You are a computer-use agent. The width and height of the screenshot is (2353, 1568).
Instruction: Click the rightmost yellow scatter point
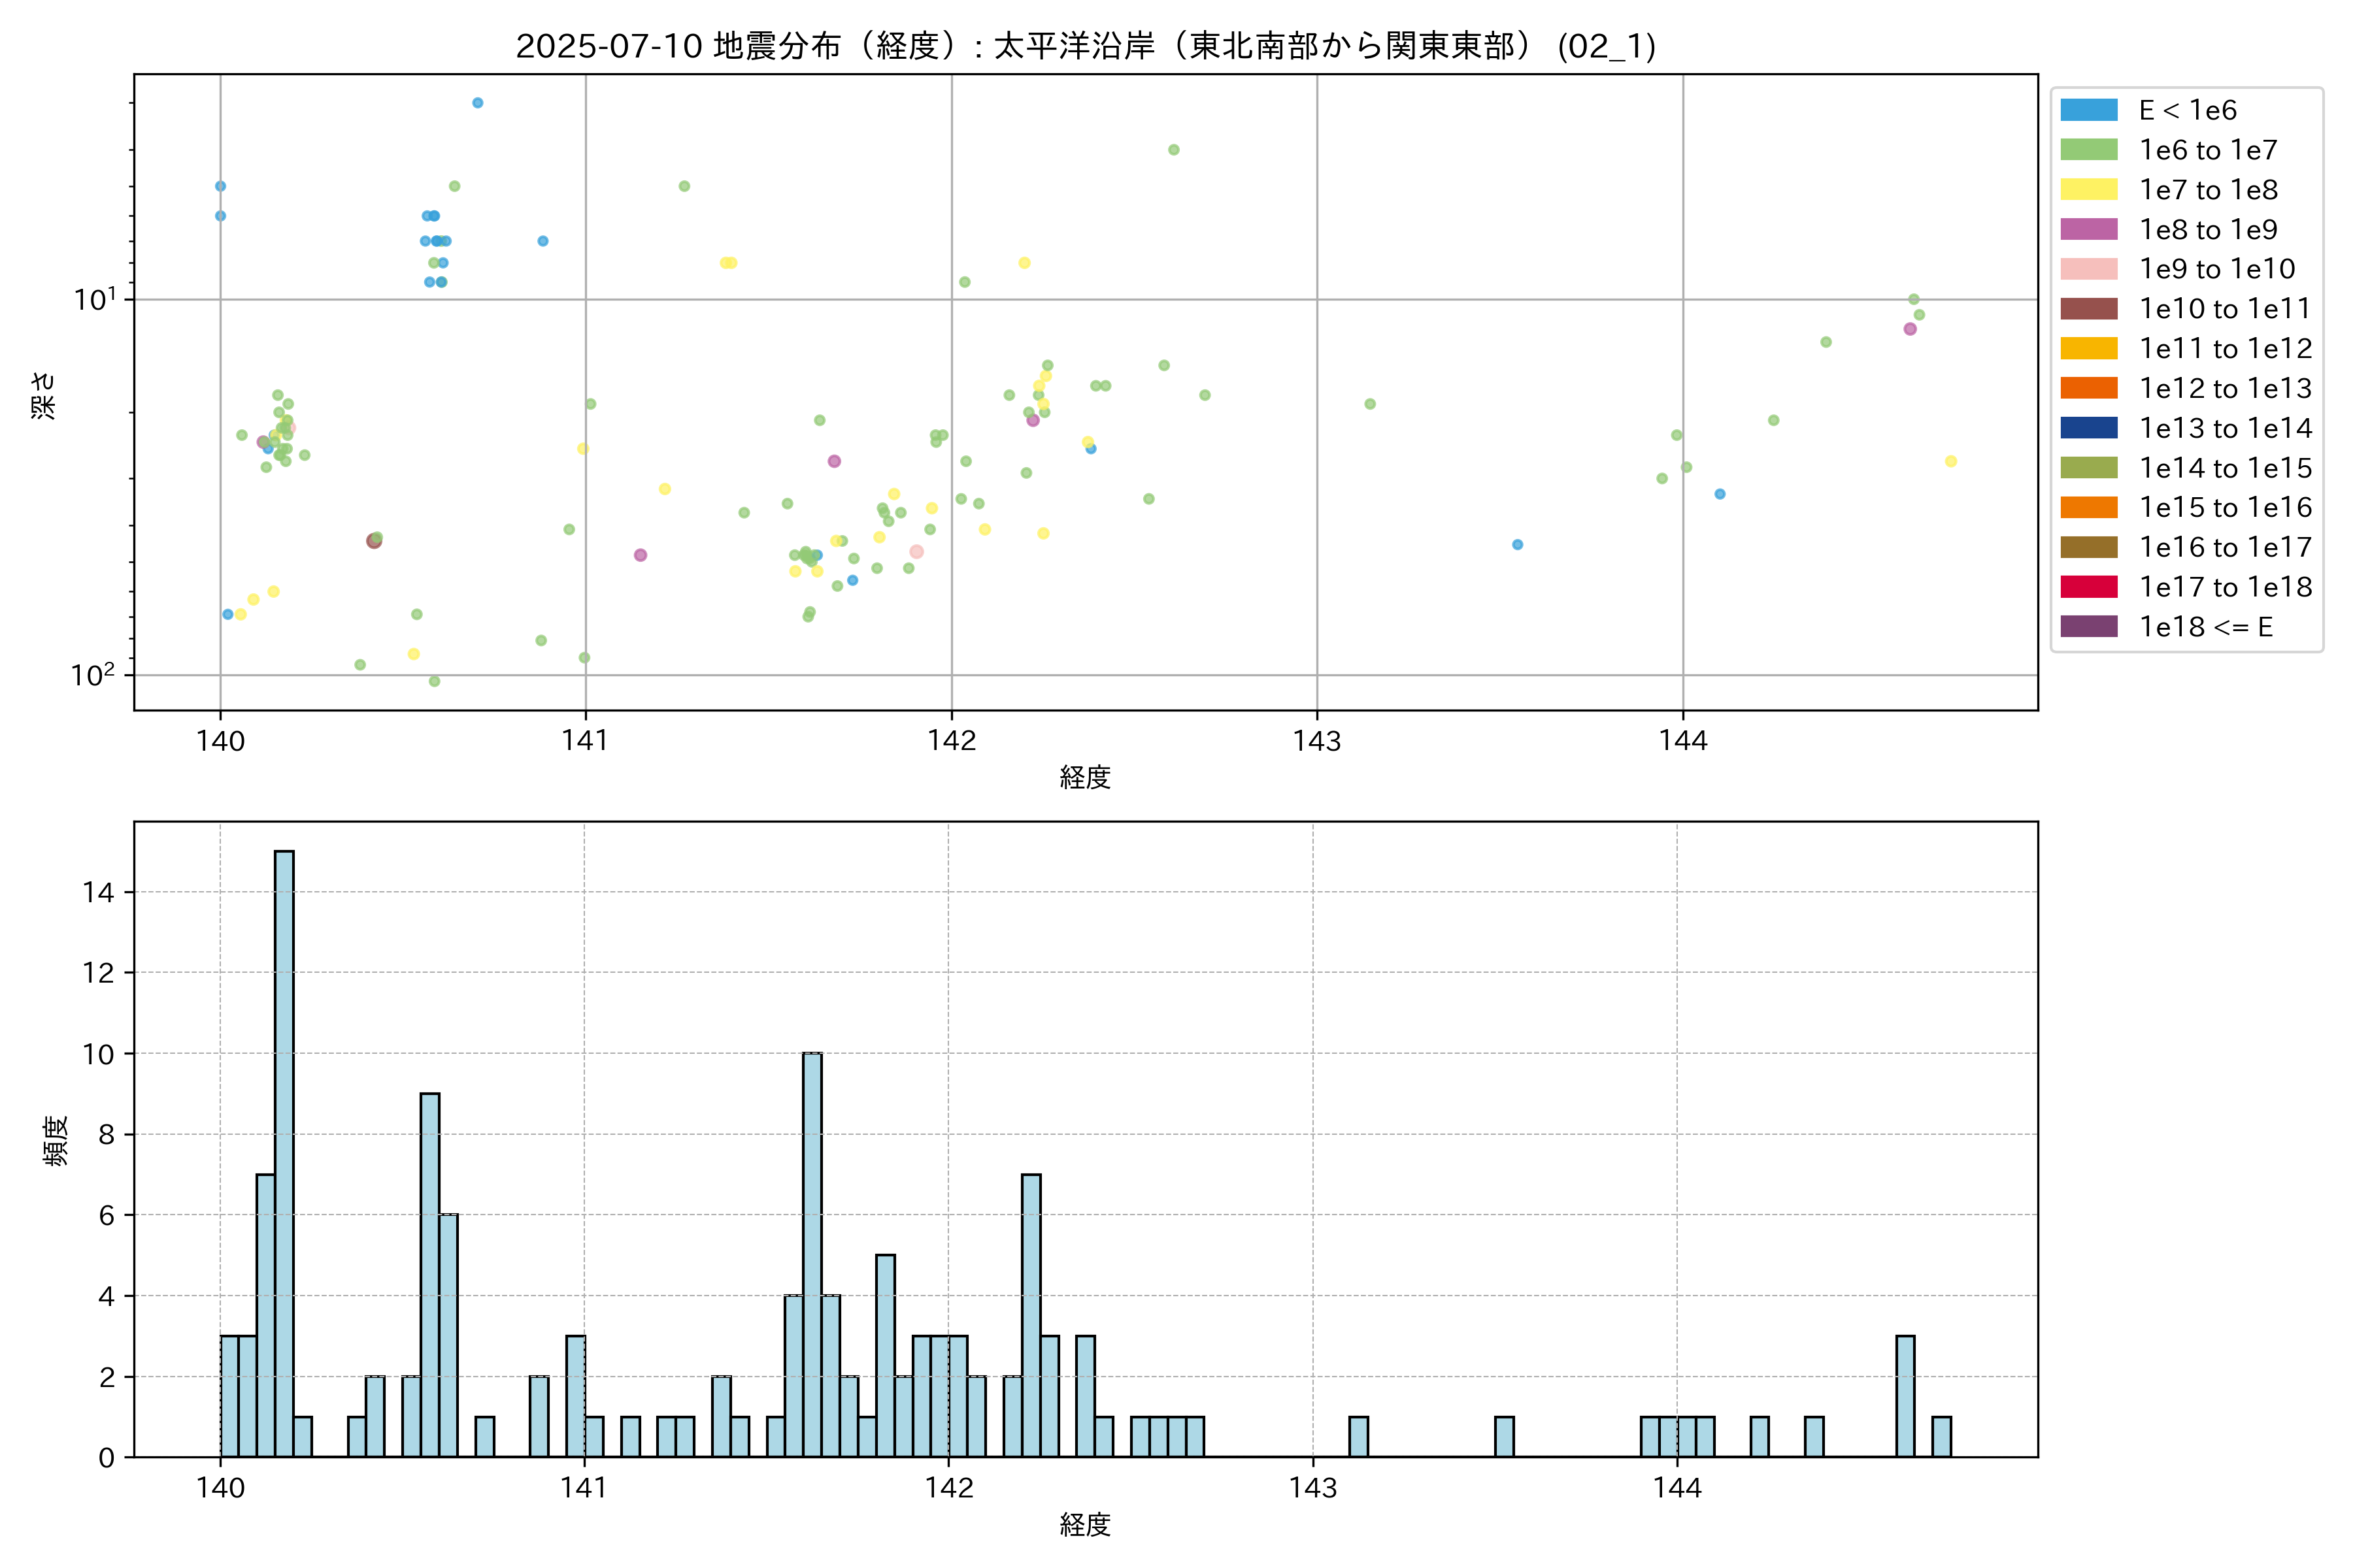point(1950,461)
